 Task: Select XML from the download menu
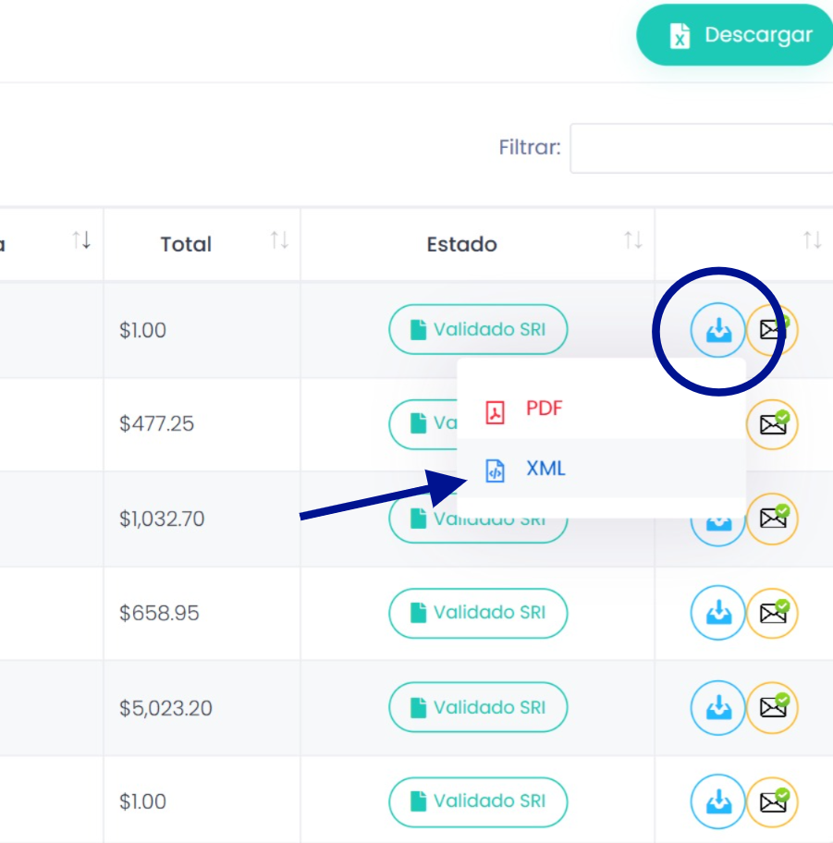(x=545, y=469)
